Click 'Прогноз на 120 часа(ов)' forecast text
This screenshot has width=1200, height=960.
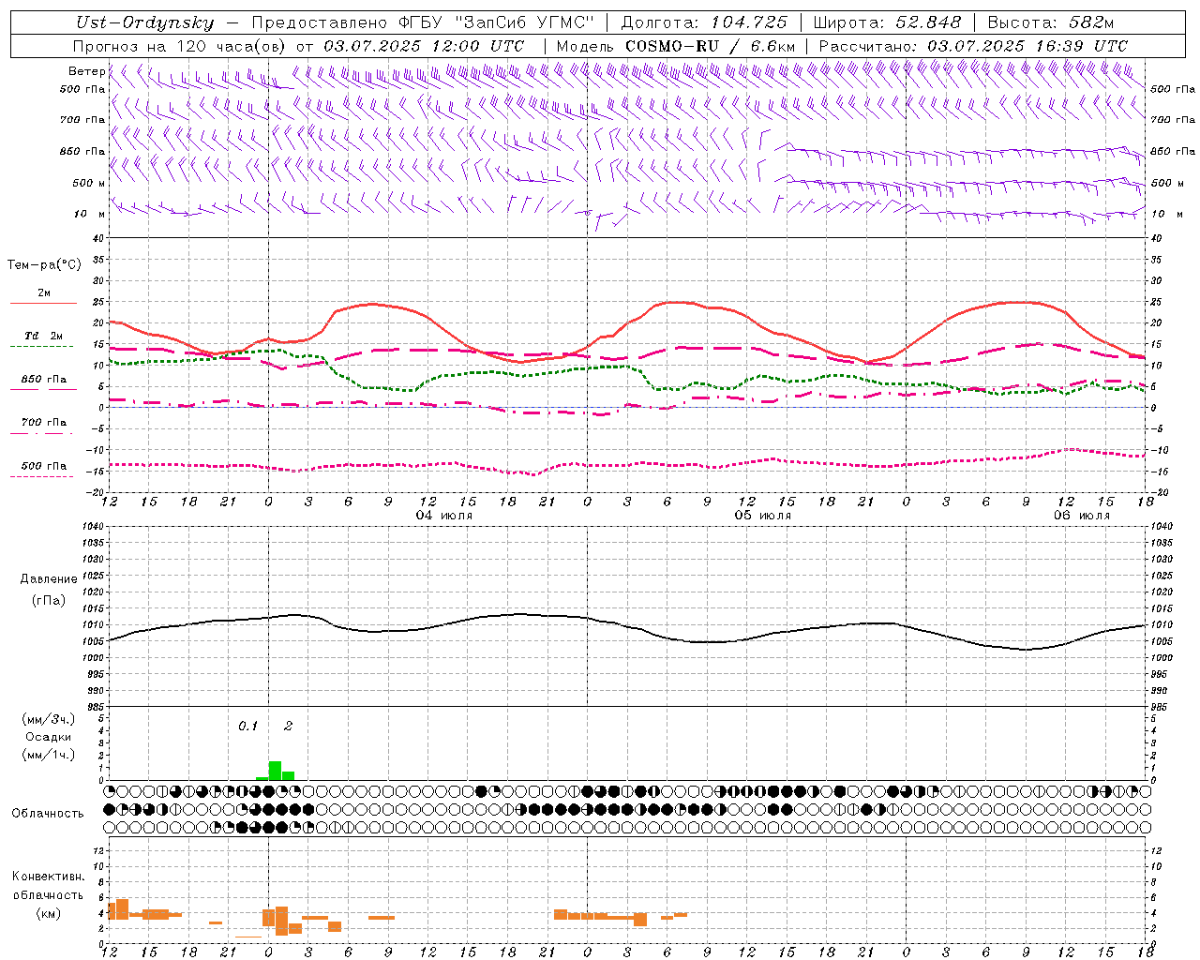[181, 46]
